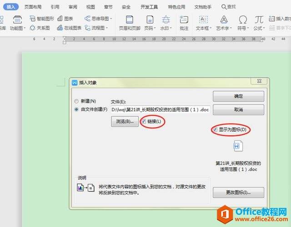Switch to the 特色应用 tab
The height and width of the screenshot is (227, 291).
(x=176, y=7)
